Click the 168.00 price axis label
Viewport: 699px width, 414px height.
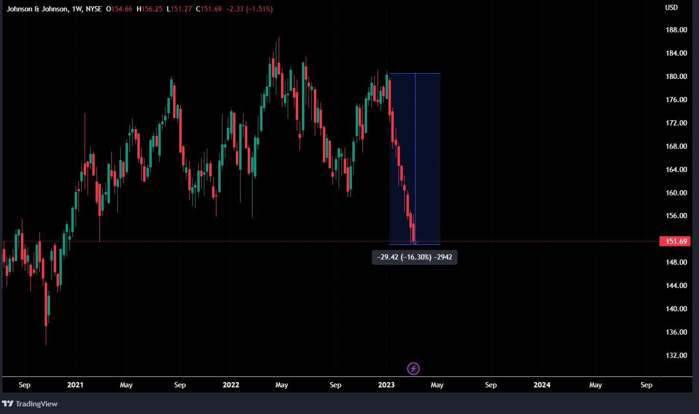click(676, 146)
